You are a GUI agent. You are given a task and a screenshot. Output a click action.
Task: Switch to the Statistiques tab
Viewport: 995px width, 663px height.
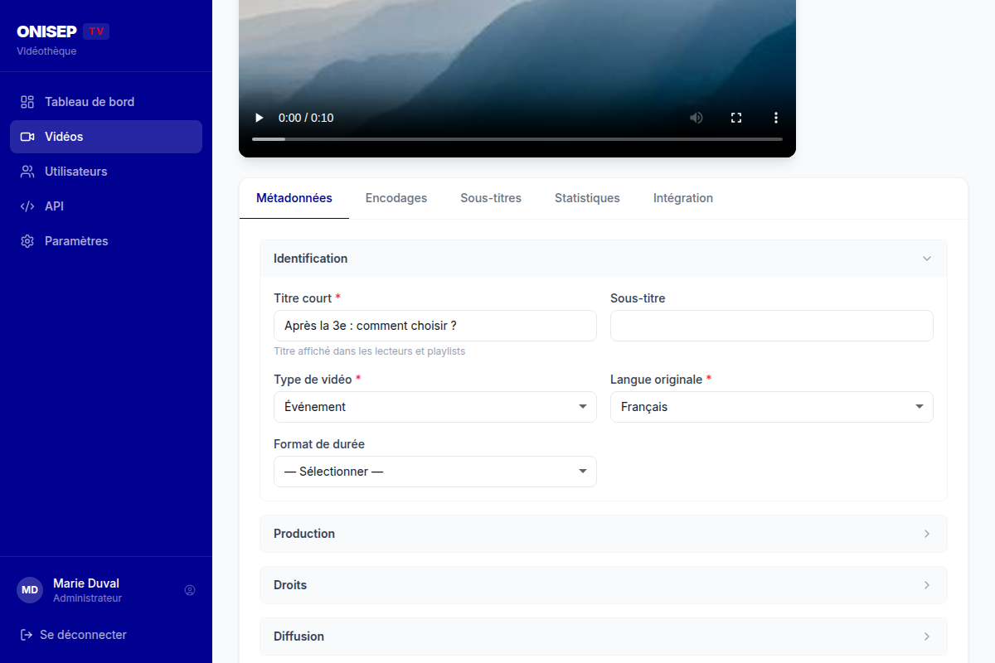click(x=587, y=198)
